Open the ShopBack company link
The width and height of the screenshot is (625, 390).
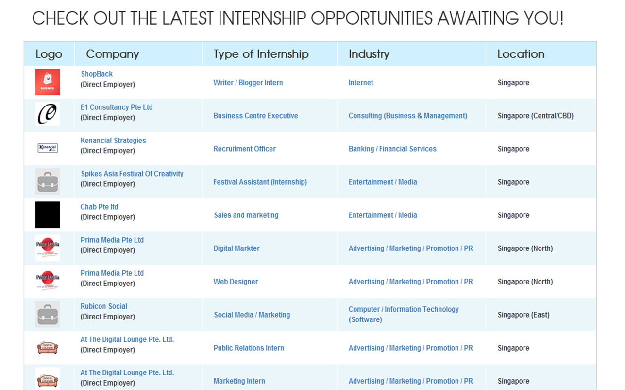(97, 74)
